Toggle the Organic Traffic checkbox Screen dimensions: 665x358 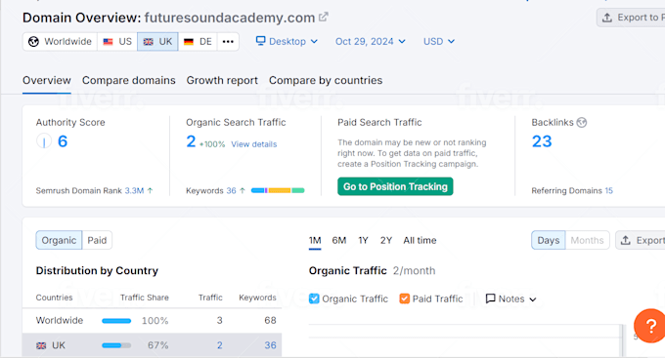(314, 298)
